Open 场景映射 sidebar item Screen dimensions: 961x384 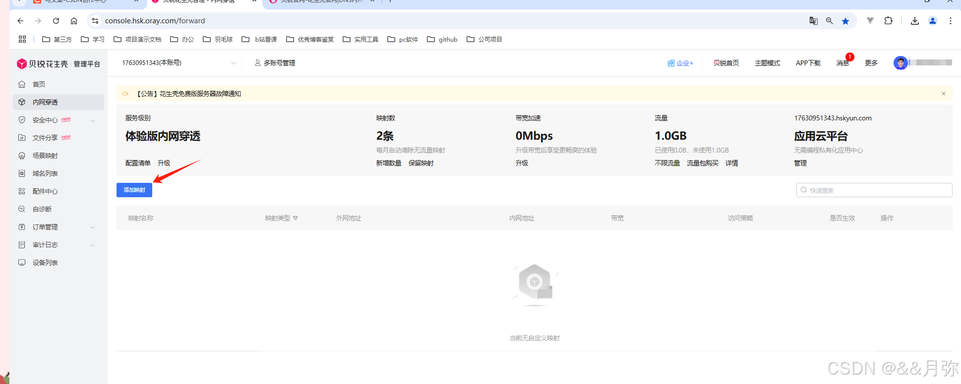click(45, 156)
